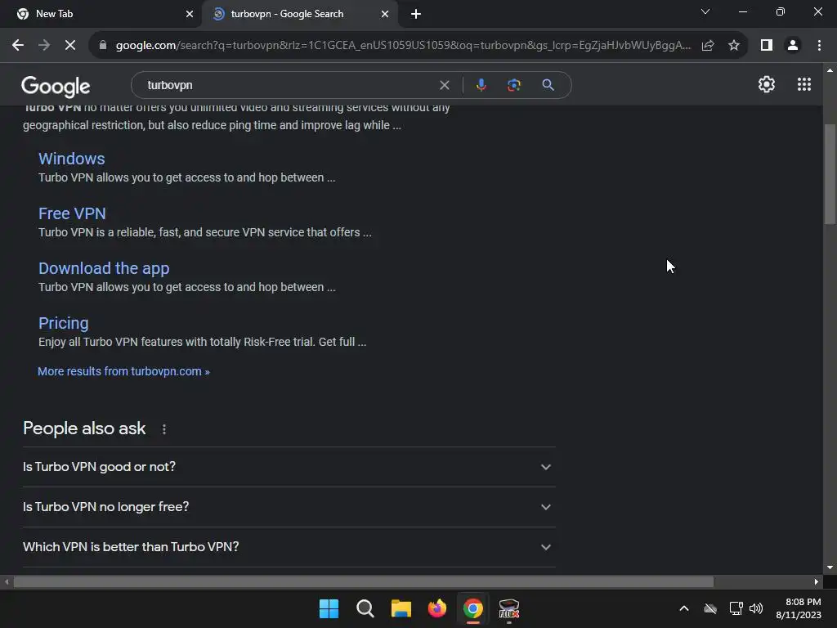837x628 pixels.
Task: Open the clock and date flyout
Action: click(x=798, y=608)
